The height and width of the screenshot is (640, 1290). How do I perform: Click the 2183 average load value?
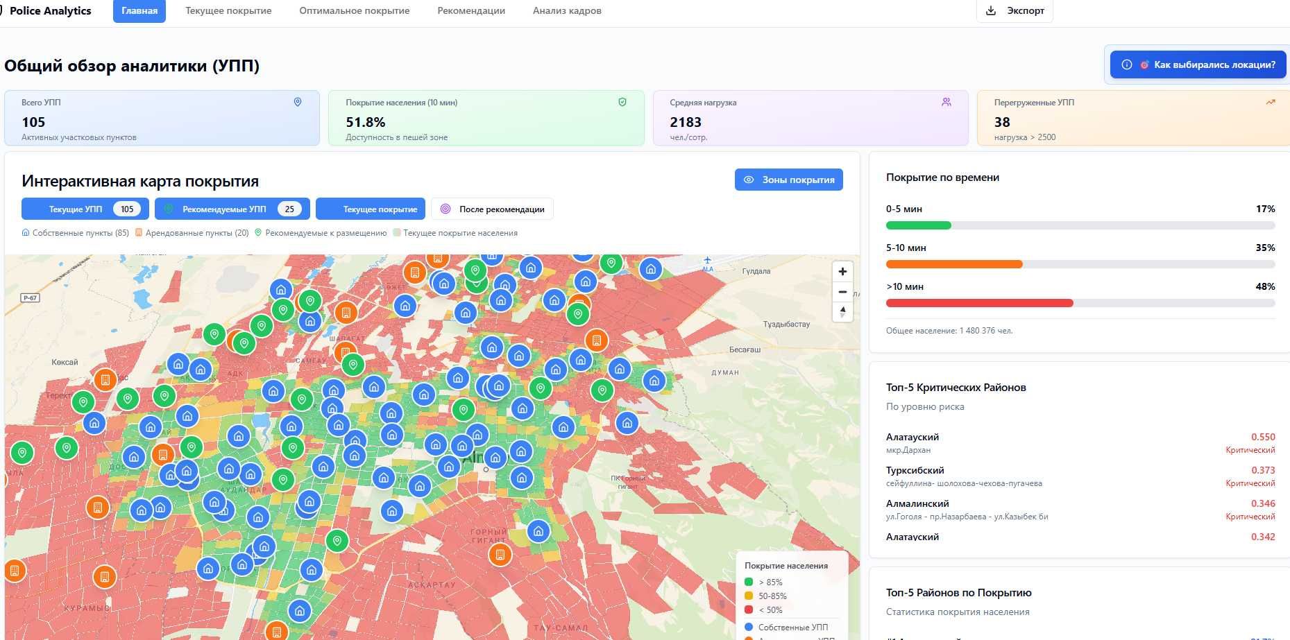click(686, 122)
